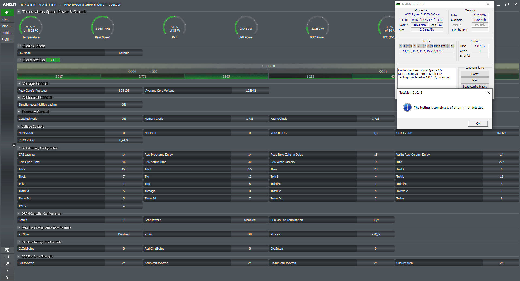Expand the CCD 0 chevron
Viewport: 520px width, 281px height.
(263, 66)
